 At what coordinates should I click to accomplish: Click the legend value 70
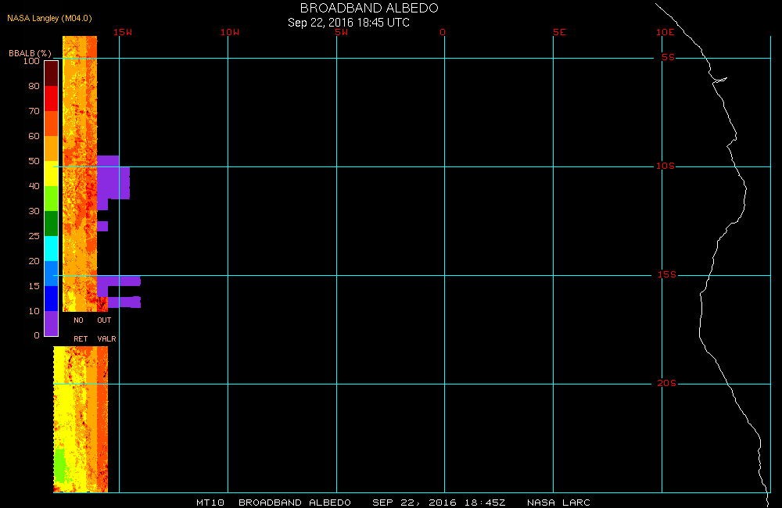tap(34, 111)
